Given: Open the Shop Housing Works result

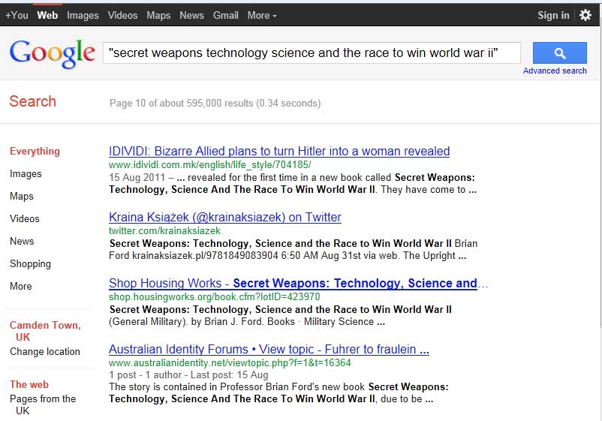Looking at the screenshot, I should point(293,283).
